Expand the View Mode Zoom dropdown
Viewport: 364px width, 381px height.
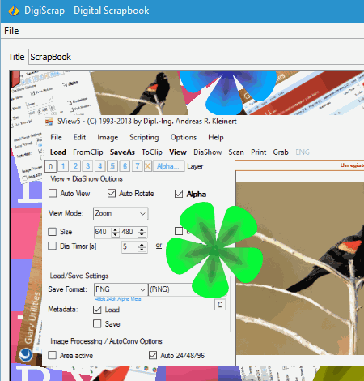pos(142,214)
